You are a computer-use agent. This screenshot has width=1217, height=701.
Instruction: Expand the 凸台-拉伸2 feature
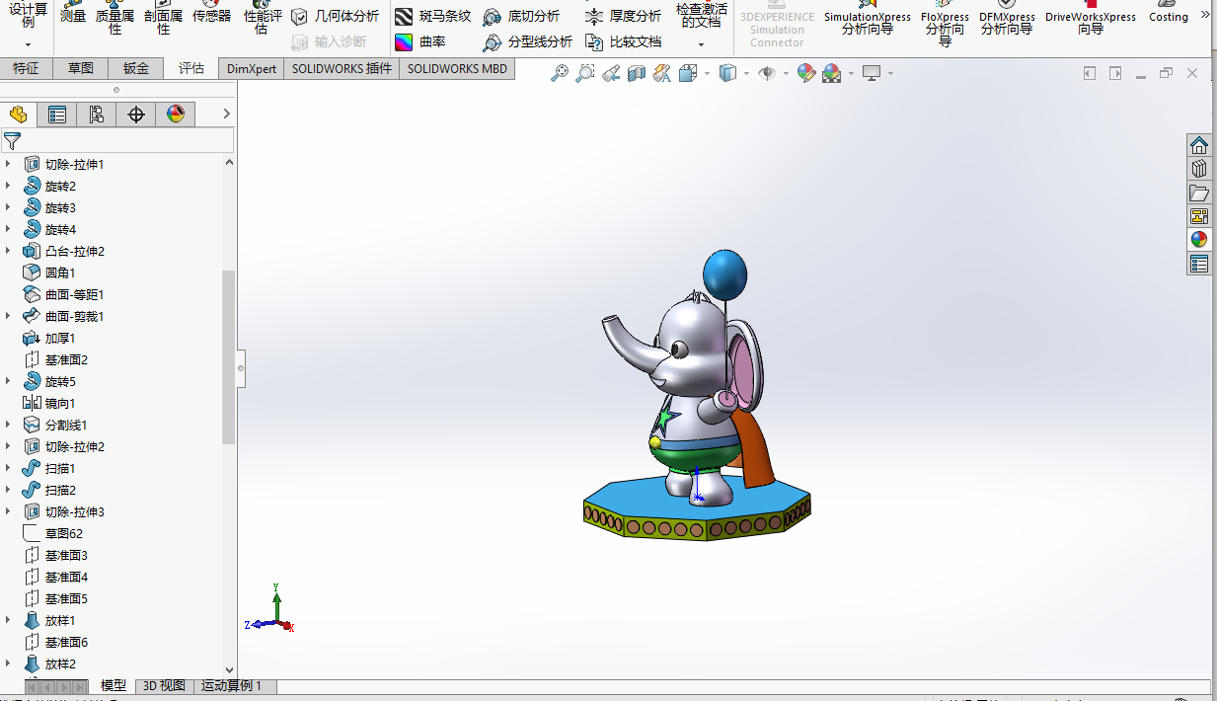8,251
